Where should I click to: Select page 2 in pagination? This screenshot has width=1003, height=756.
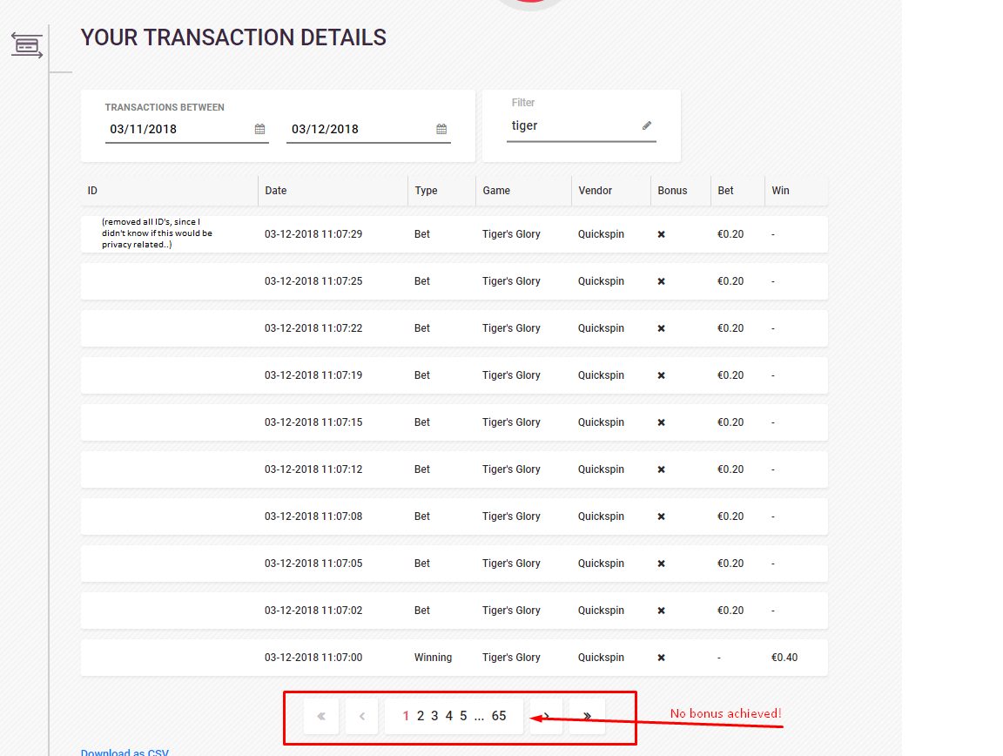421,716
